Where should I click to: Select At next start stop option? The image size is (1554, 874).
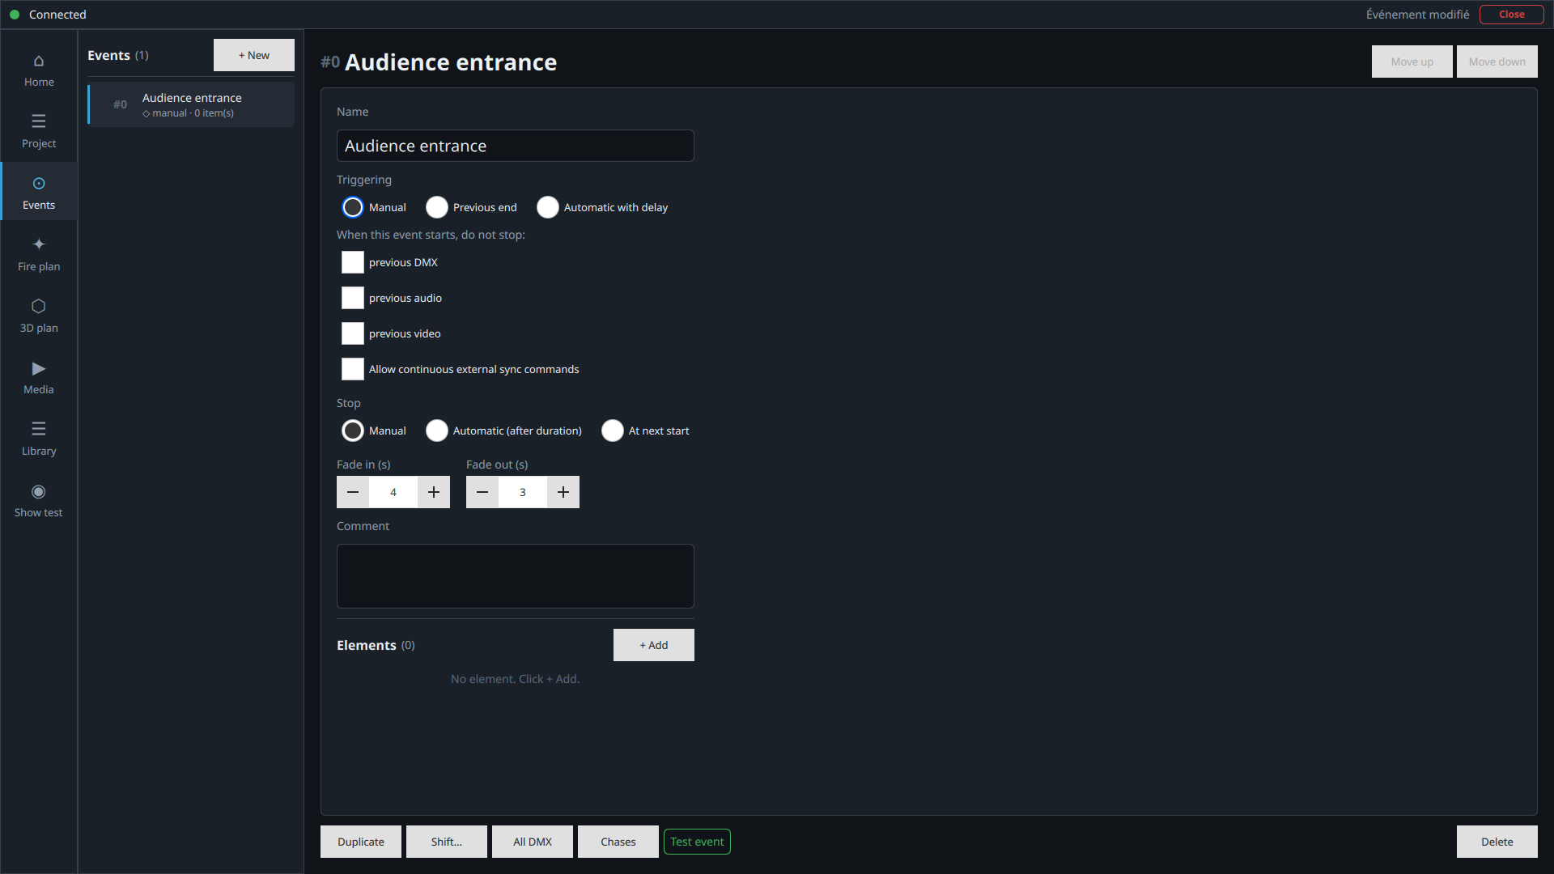613,431
